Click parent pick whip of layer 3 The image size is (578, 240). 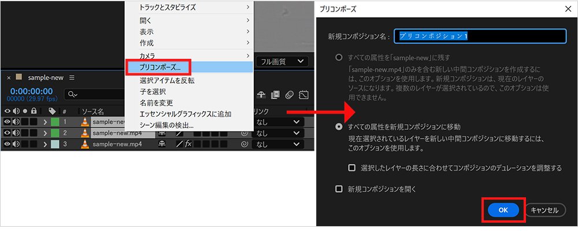point(244,144)
